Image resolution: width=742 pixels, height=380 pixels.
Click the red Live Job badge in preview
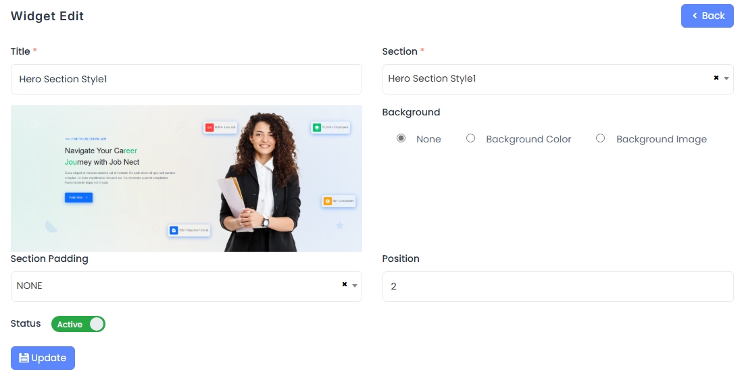point(220,127)
